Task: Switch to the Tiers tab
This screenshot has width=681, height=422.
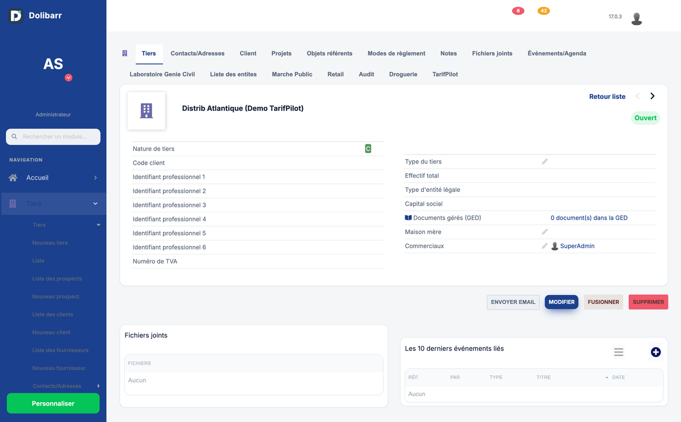Action: point(149,53)
